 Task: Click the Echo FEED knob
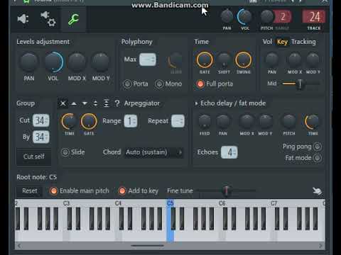coord(205,121)
